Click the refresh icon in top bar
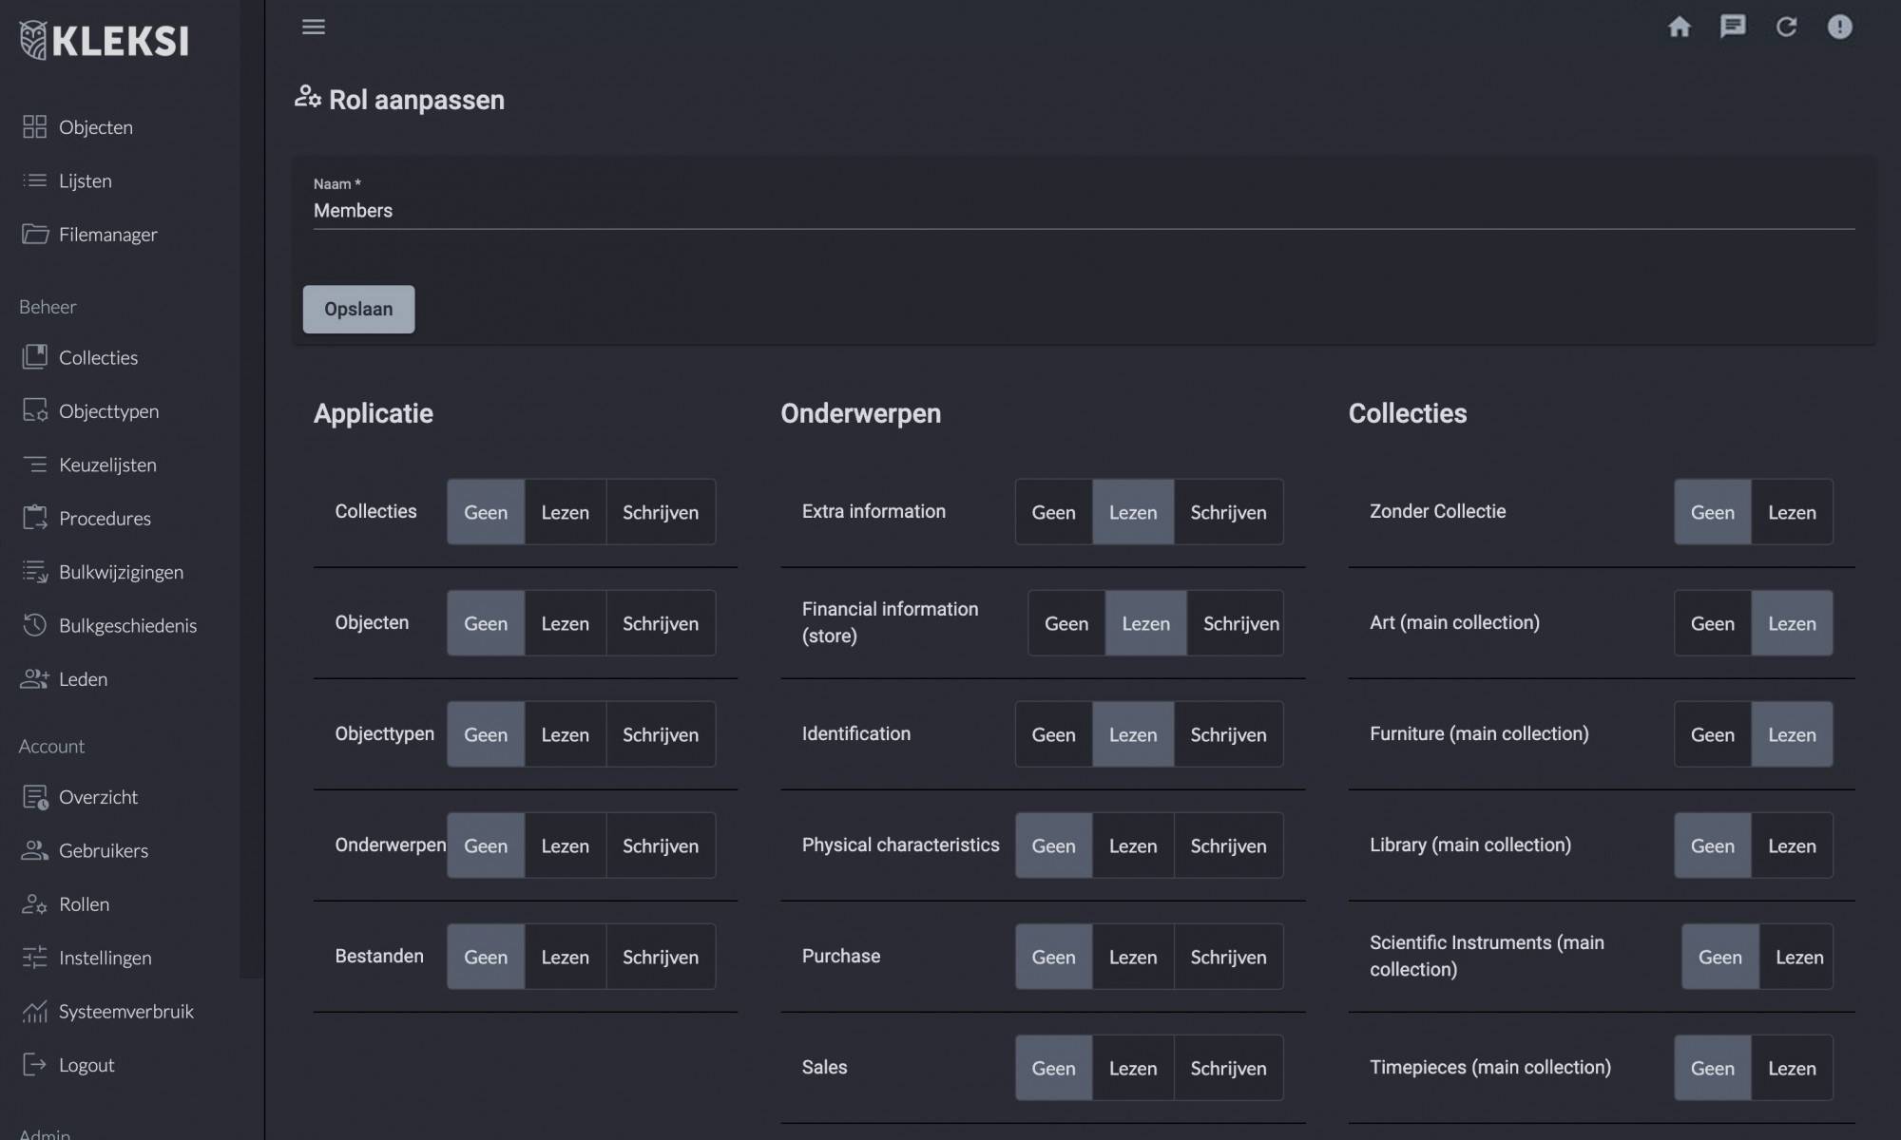 click(x=1786, y=27)
